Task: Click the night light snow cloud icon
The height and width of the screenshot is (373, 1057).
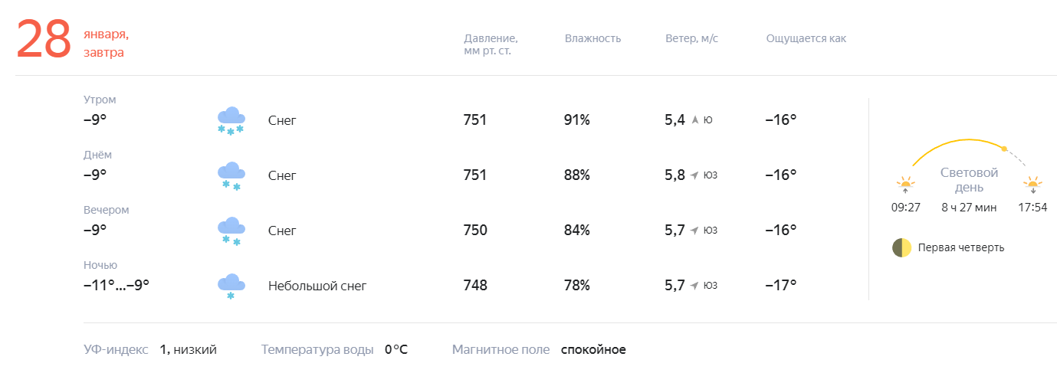Action: click(x=231, y=286)
